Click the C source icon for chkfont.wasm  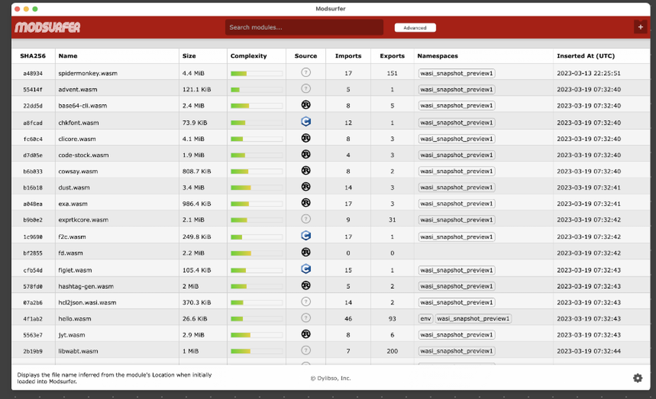(x=306, y=122)
